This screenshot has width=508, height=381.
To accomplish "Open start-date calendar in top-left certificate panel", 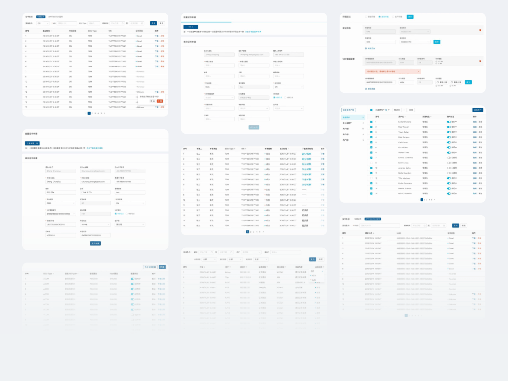I will pos(123,23).
